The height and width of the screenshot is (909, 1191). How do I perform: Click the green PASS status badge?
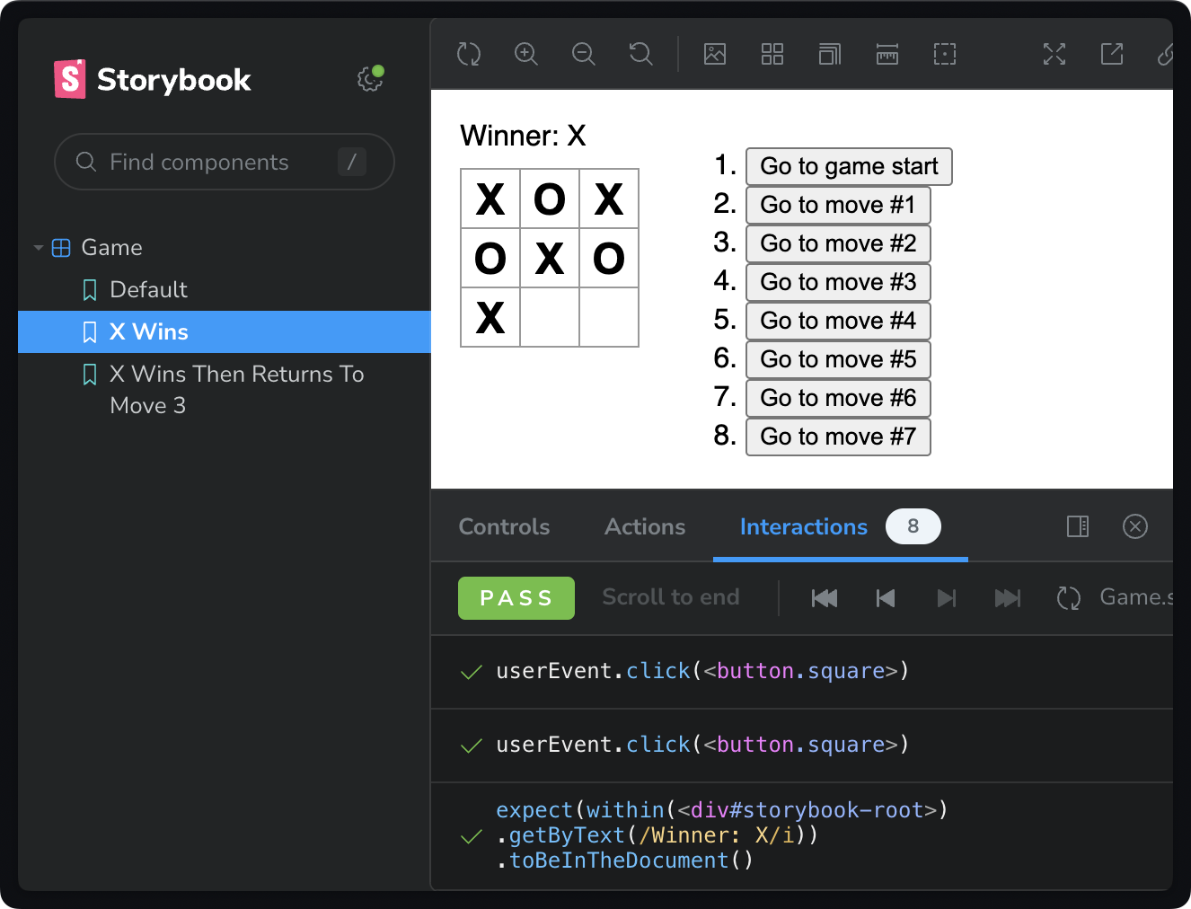516,597
